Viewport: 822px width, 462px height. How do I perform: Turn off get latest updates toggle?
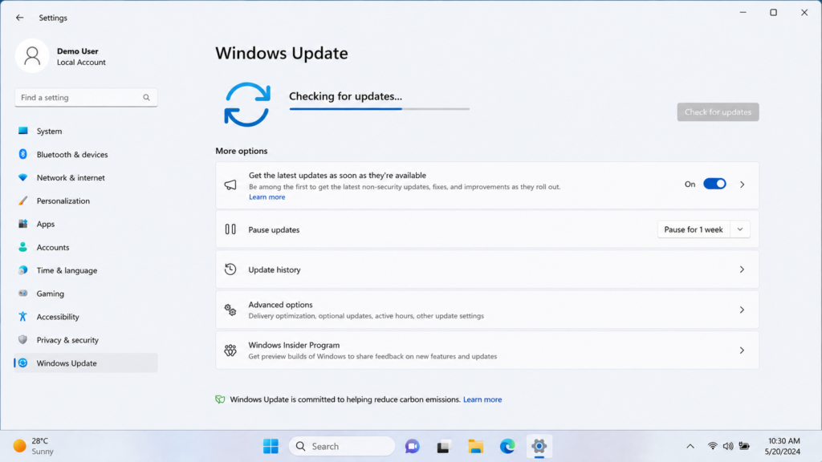pyautogui.click(x=714, y=184)
